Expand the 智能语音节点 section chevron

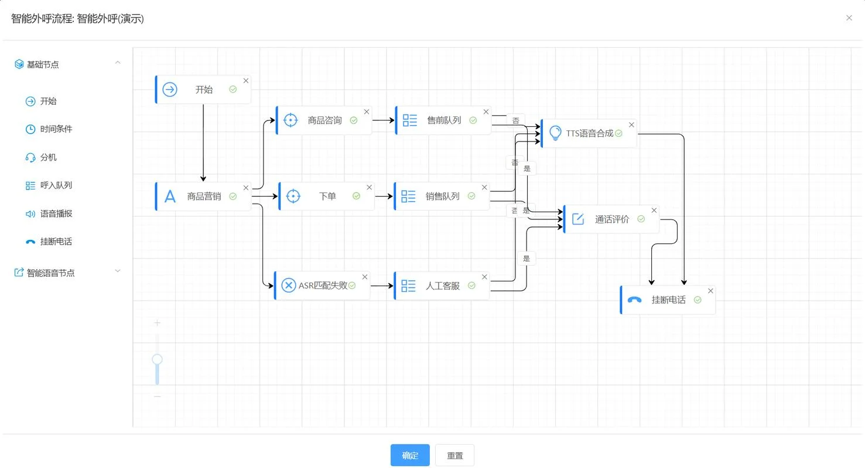point(118,270)
